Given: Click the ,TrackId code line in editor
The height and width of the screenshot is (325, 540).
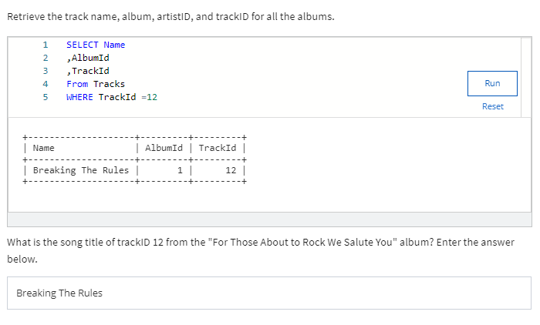Looking at the screenshot, I should (x=88, y=71).
